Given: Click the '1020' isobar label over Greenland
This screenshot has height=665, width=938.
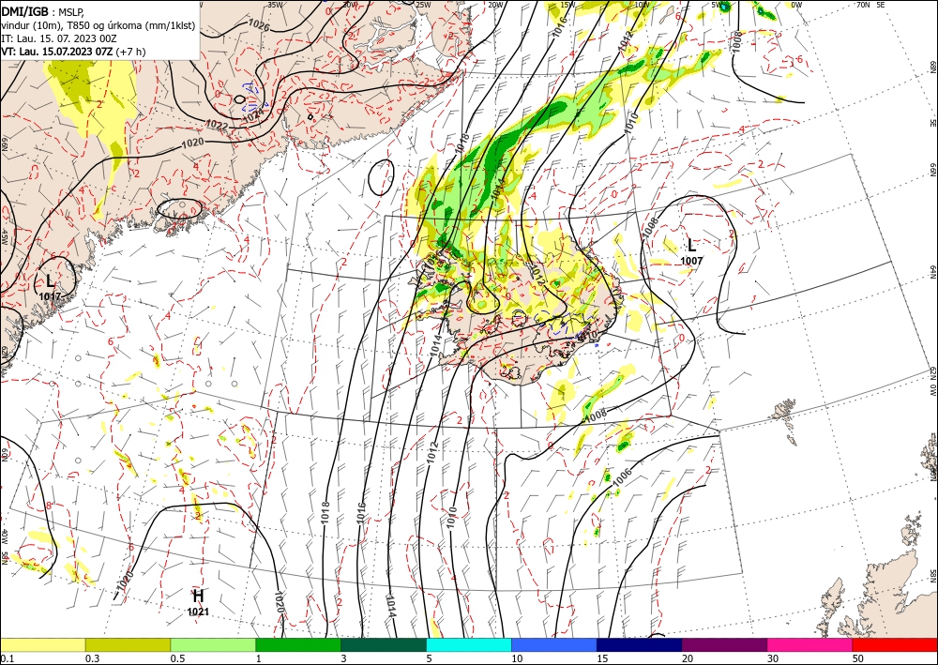Looking at the screenshot, I should pos(192,143).
